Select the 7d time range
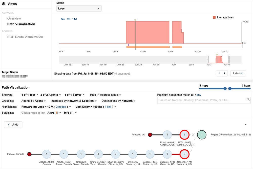Screen dimensions: 253x169 pos(69,19)
